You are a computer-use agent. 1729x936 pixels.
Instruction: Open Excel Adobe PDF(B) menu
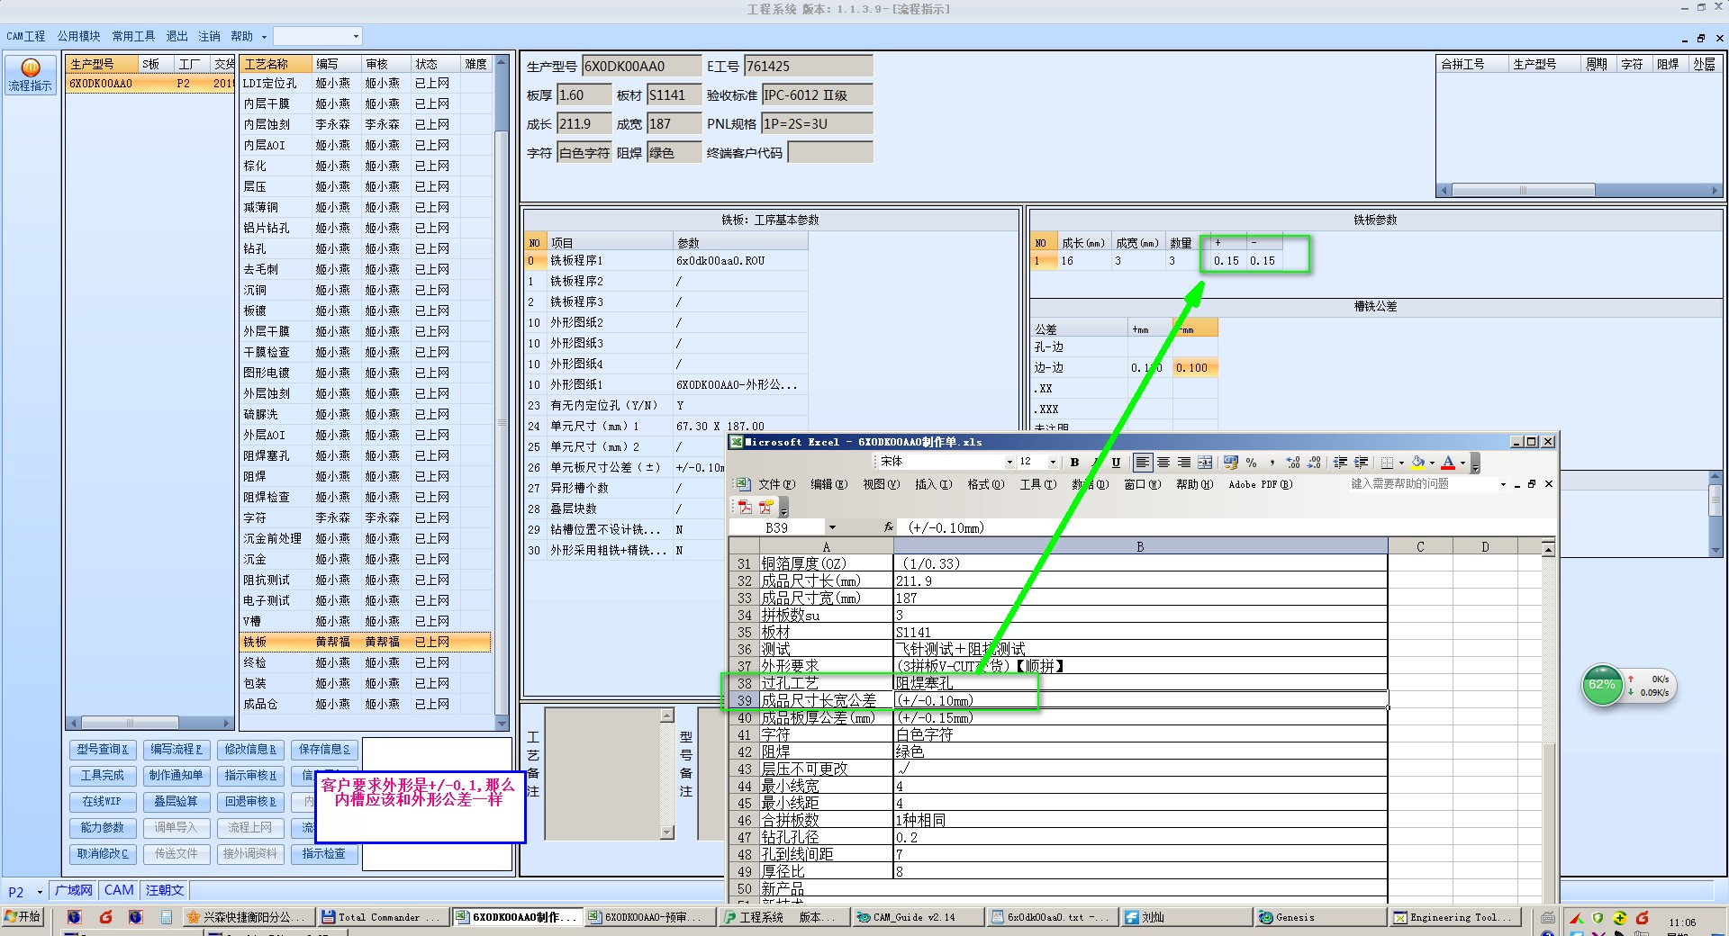point(1260,484)
